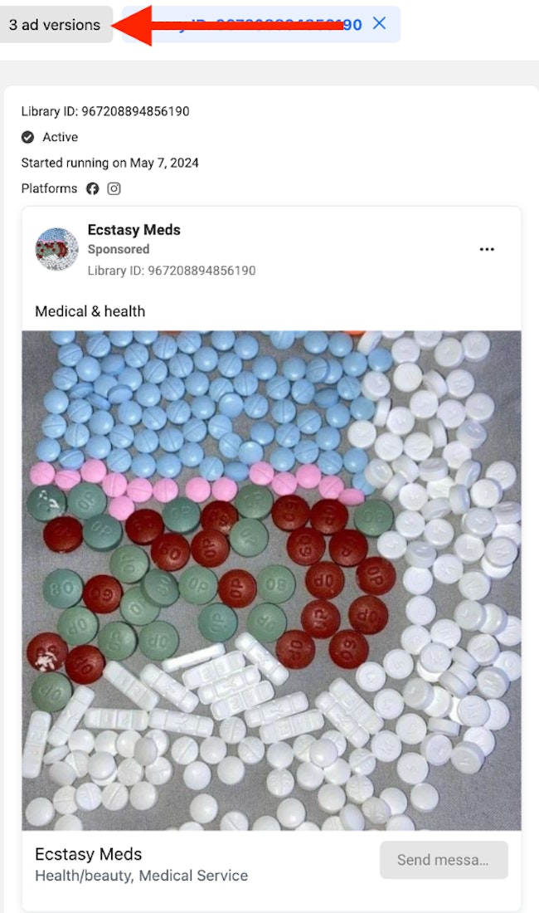Remove the Library ID filter chip with X
This screenshot has height=913, width=539.
pos(379,23)
